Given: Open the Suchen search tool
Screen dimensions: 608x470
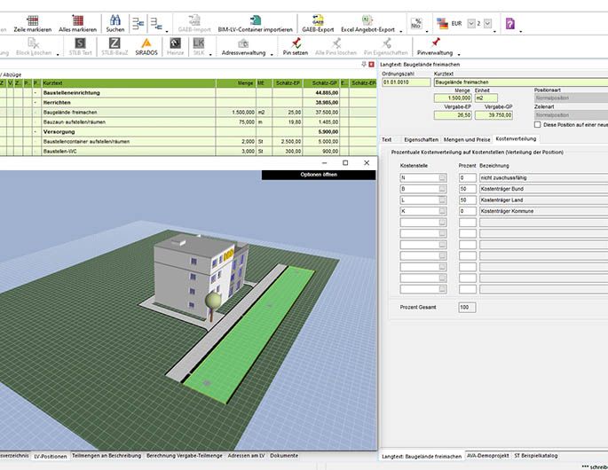Looking at the screenshot, I should [x=115, y=22].
